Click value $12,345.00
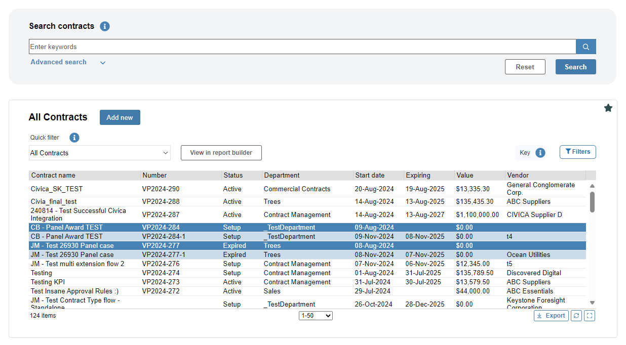Image resolution: width=626 pixels, height=345 pixels. coord(473,264)
